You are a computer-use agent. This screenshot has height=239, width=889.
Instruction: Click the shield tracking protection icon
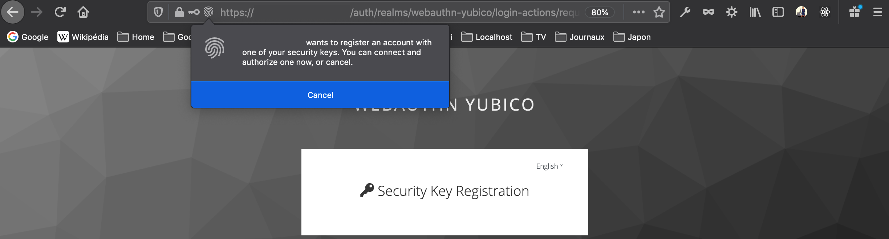pyautogui.click(x=158, y=12)
